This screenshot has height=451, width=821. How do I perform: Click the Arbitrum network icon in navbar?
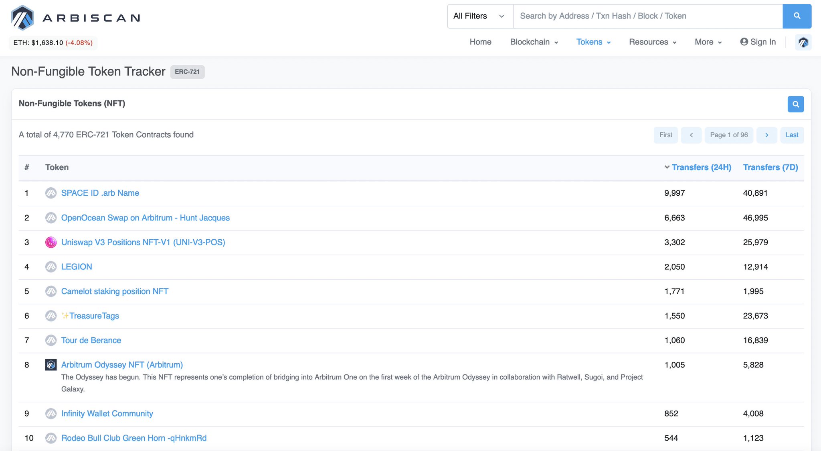(x=803, y=42)
